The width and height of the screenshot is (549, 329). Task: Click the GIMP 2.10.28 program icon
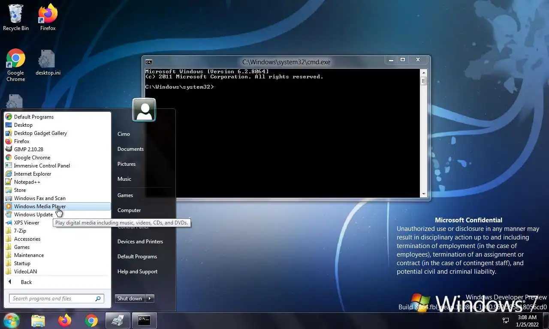click(9, 149)
